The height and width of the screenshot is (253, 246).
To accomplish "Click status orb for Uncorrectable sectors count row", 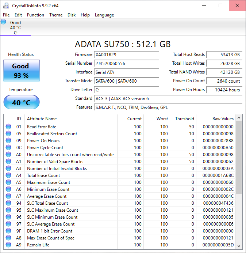I will (8, 154).
